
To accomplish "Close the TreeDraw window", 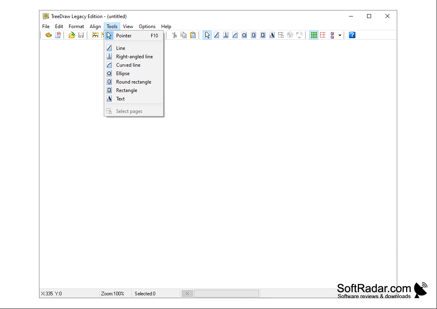I will click(x=388, y=16).
